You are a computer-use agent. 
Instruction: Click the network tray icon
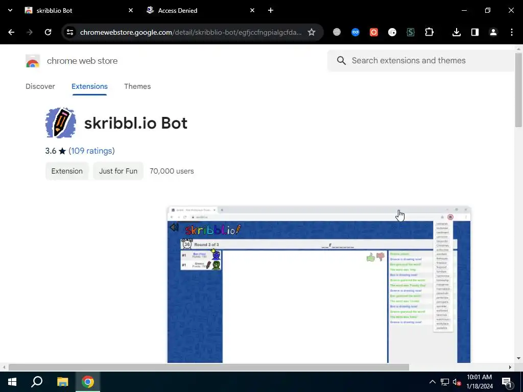(445, 382)
